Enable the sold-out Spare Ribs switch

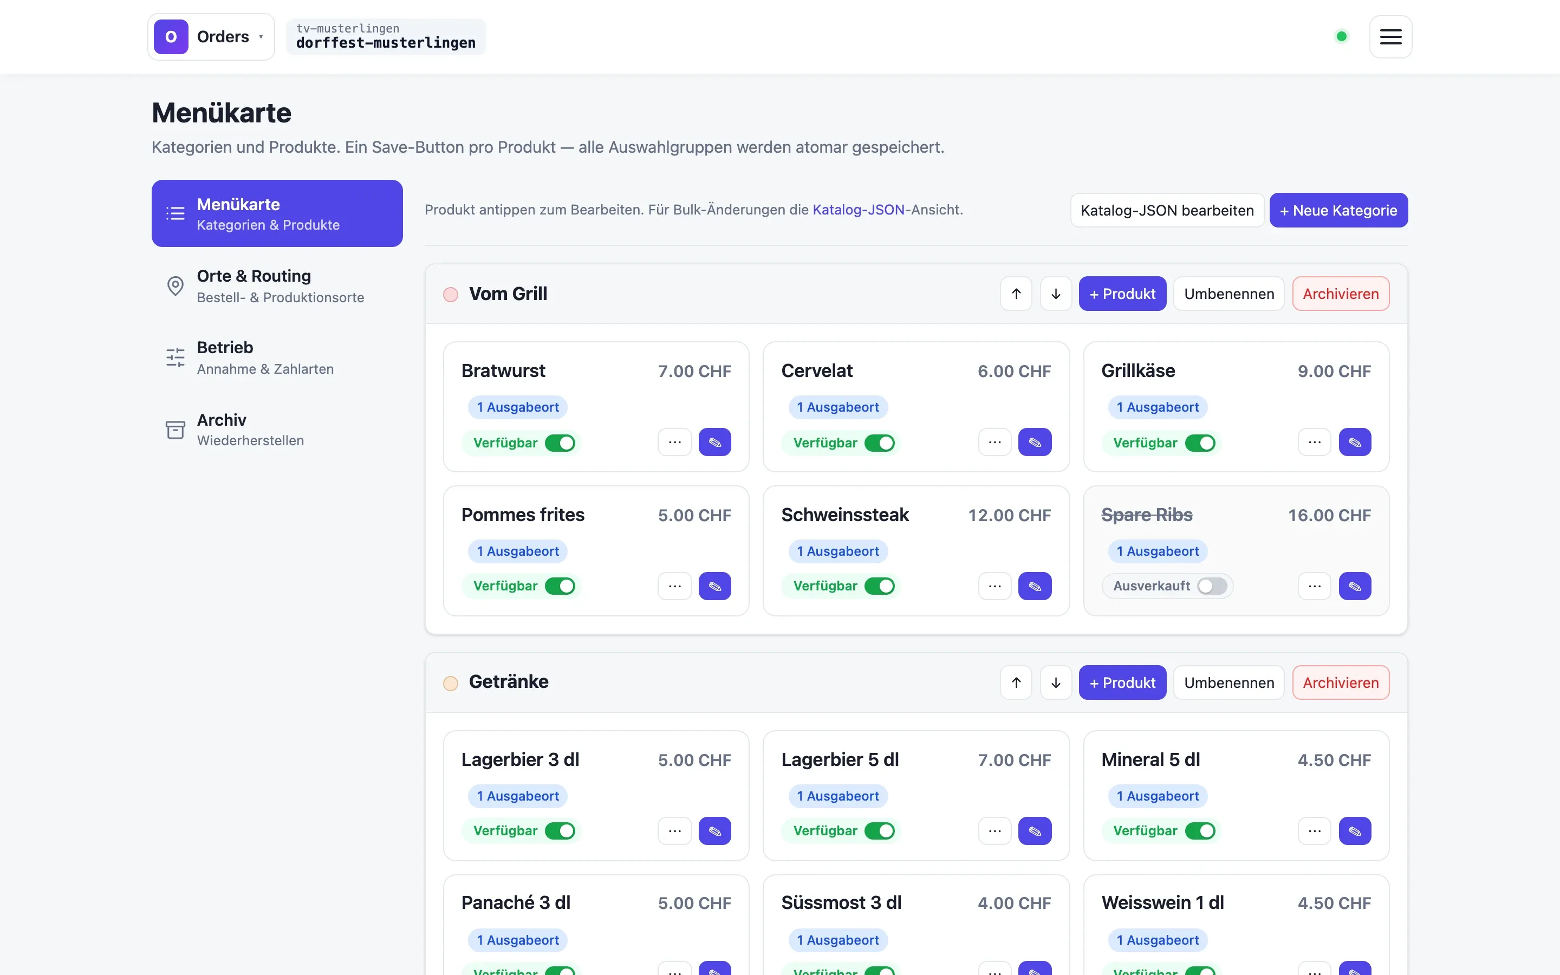[x=1213, y=586]
